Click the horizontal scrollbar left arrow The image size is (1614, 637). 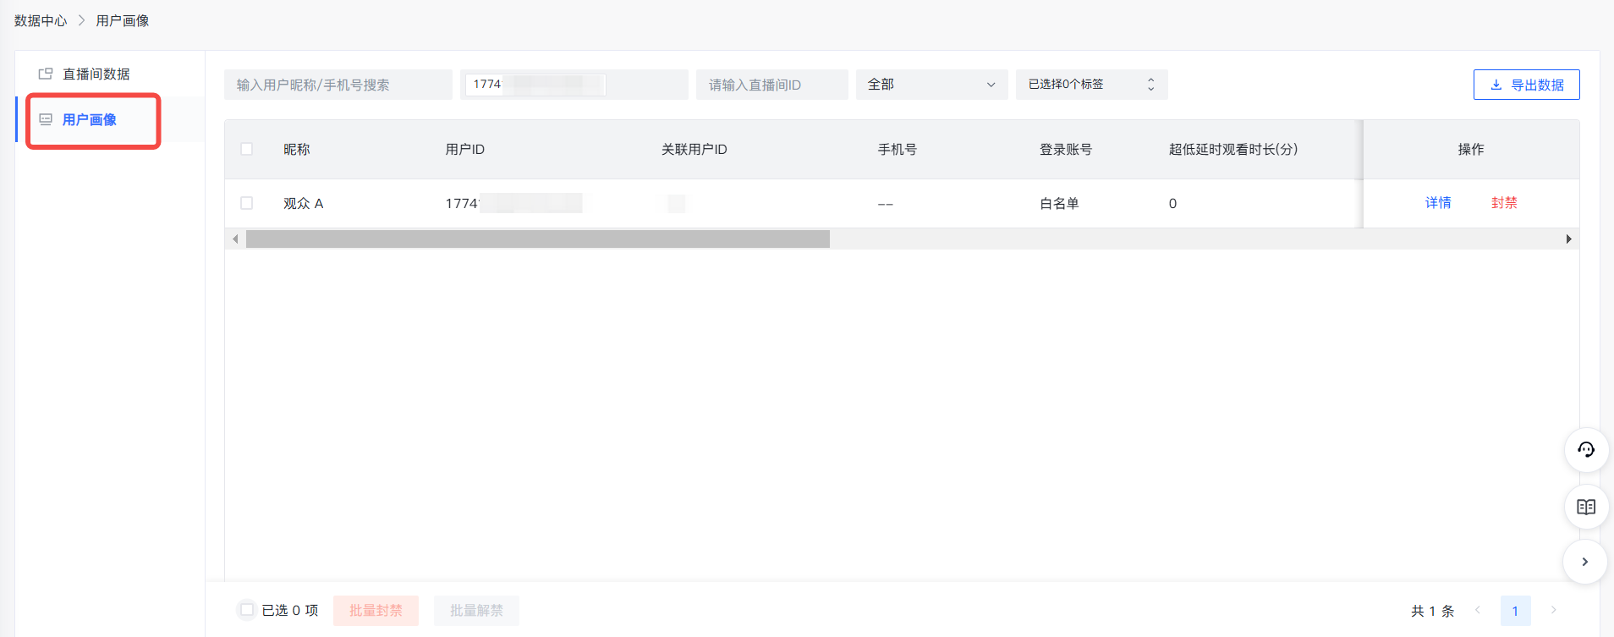(235, 239)
